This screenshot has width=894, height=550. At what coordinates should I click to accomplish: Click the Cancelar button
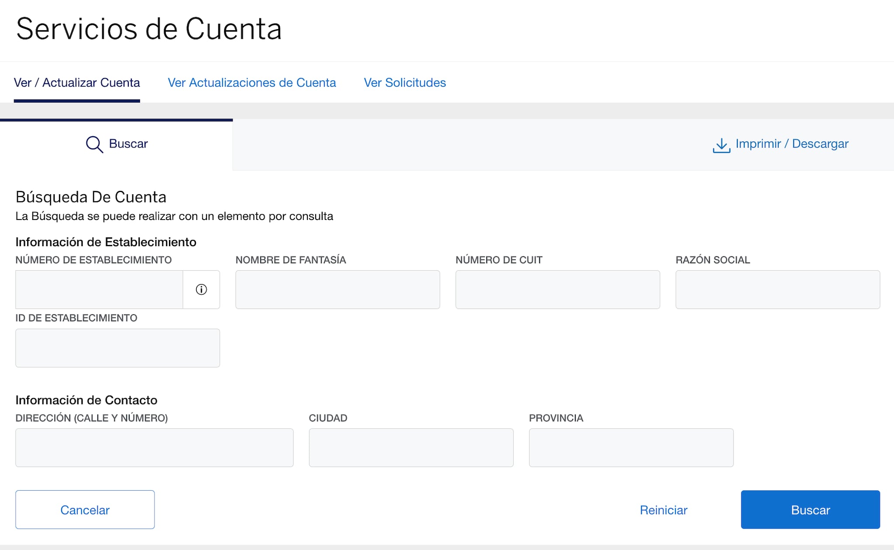tap(85, 509)
